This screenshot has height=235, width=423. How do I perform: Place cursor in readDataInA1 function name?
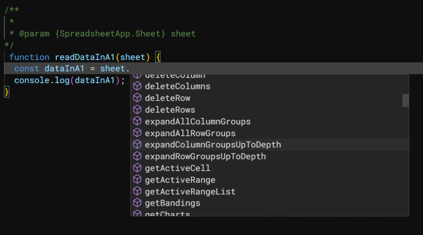[84, 57]
